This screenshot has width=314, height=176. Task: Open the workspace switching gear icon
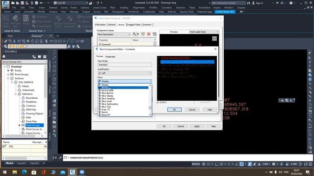274,164
